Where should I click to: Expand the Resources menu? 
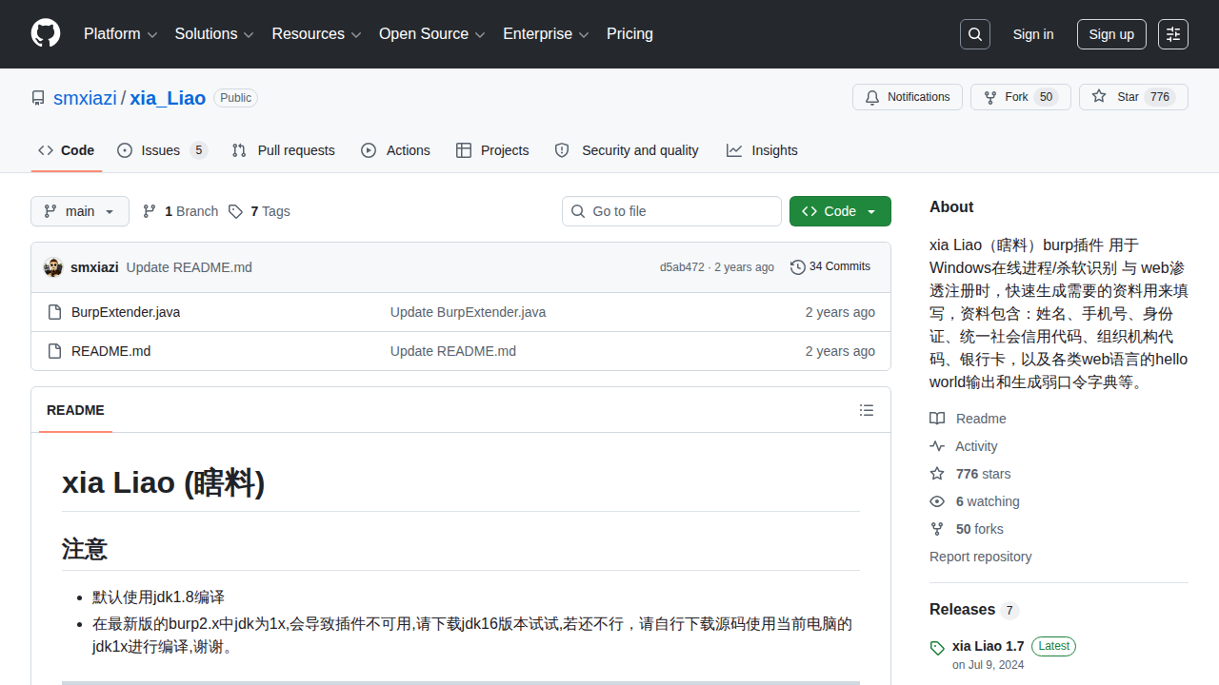317,34
